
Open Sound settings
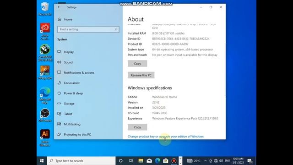(x=68, y=62)
